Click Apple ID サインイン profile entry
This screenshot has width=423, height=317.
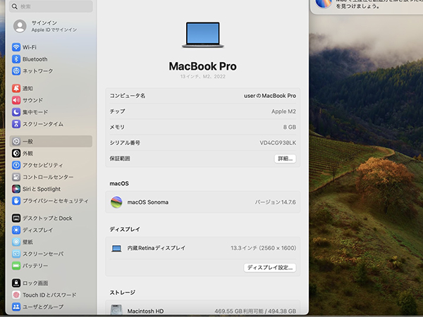click(51, 26)
